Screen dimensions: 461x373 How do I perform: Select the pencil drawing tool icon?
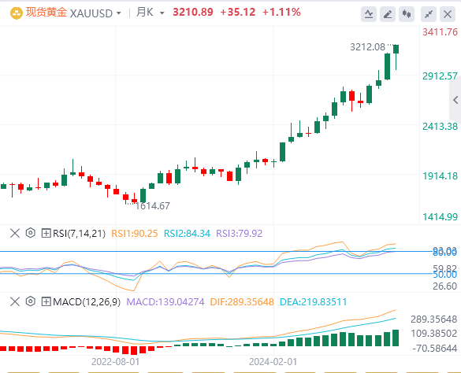click(x=388, y=14)
